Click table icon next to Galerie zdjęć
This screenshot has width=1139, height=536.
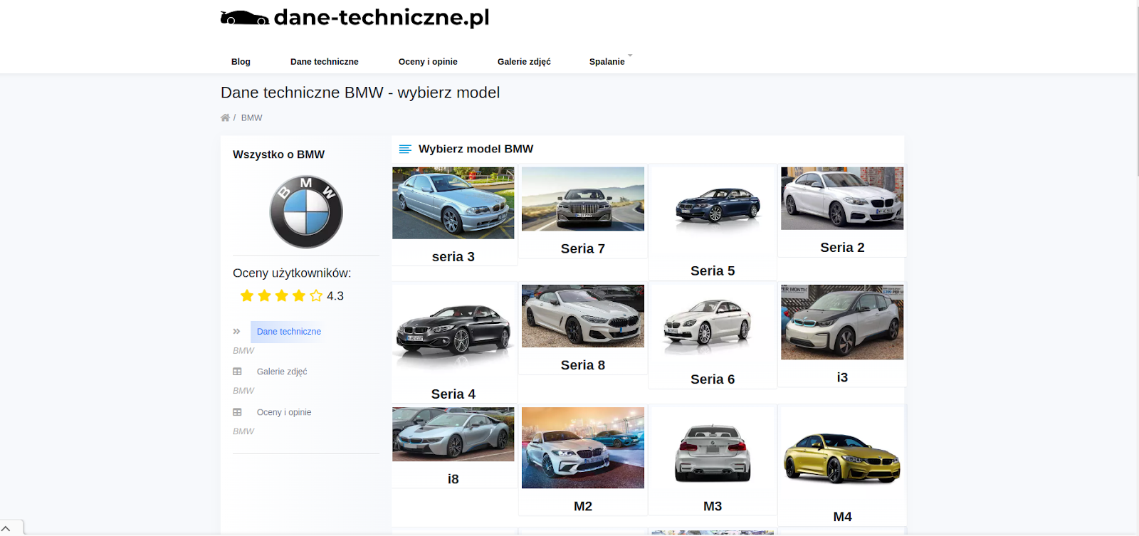click(x=237, y=372)
